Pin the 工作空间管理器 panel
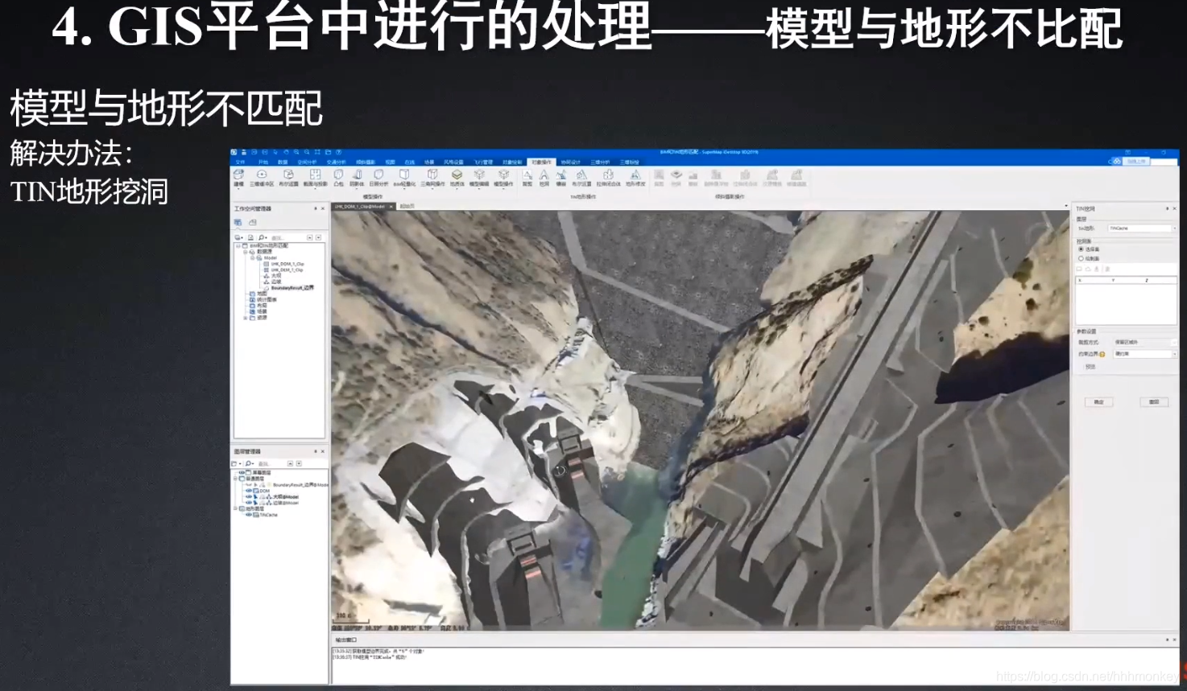 (x=316, y=208)
